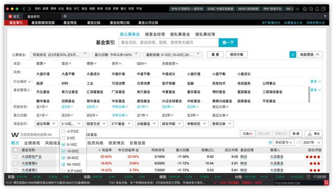The width and height of the screenshot is (333, 189).
Task: Select the 2021年 radio button
Action: point(298,143)
